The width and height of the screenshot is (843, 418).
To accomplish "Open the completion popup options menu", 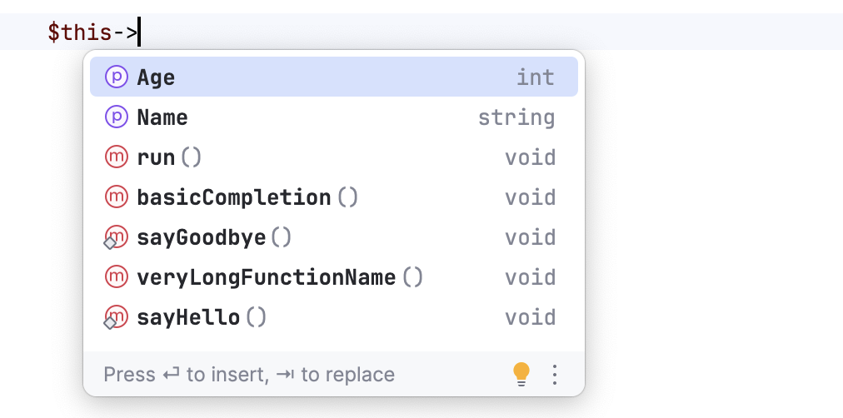I will click(555, 375).
